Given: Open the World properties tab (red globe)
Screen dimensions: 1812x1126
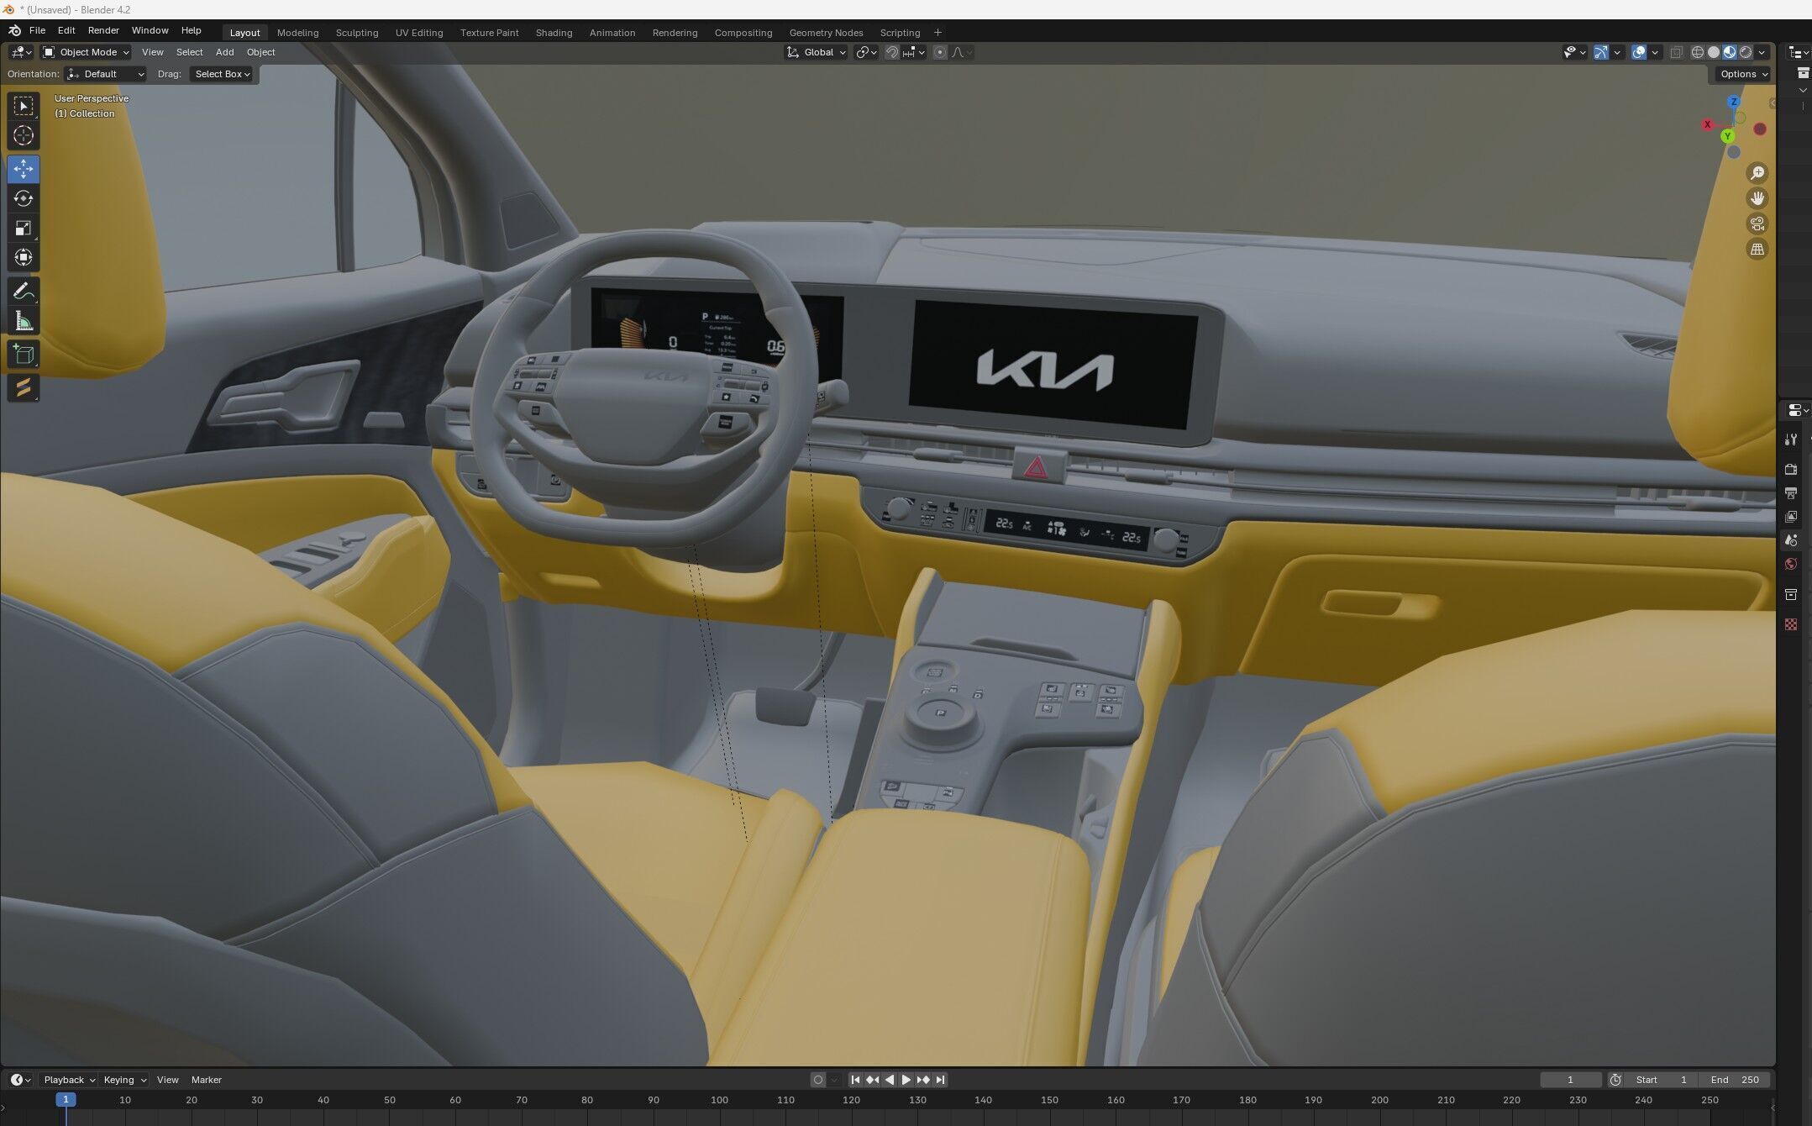Looking at the screenshot, I should coord(1791,564).
